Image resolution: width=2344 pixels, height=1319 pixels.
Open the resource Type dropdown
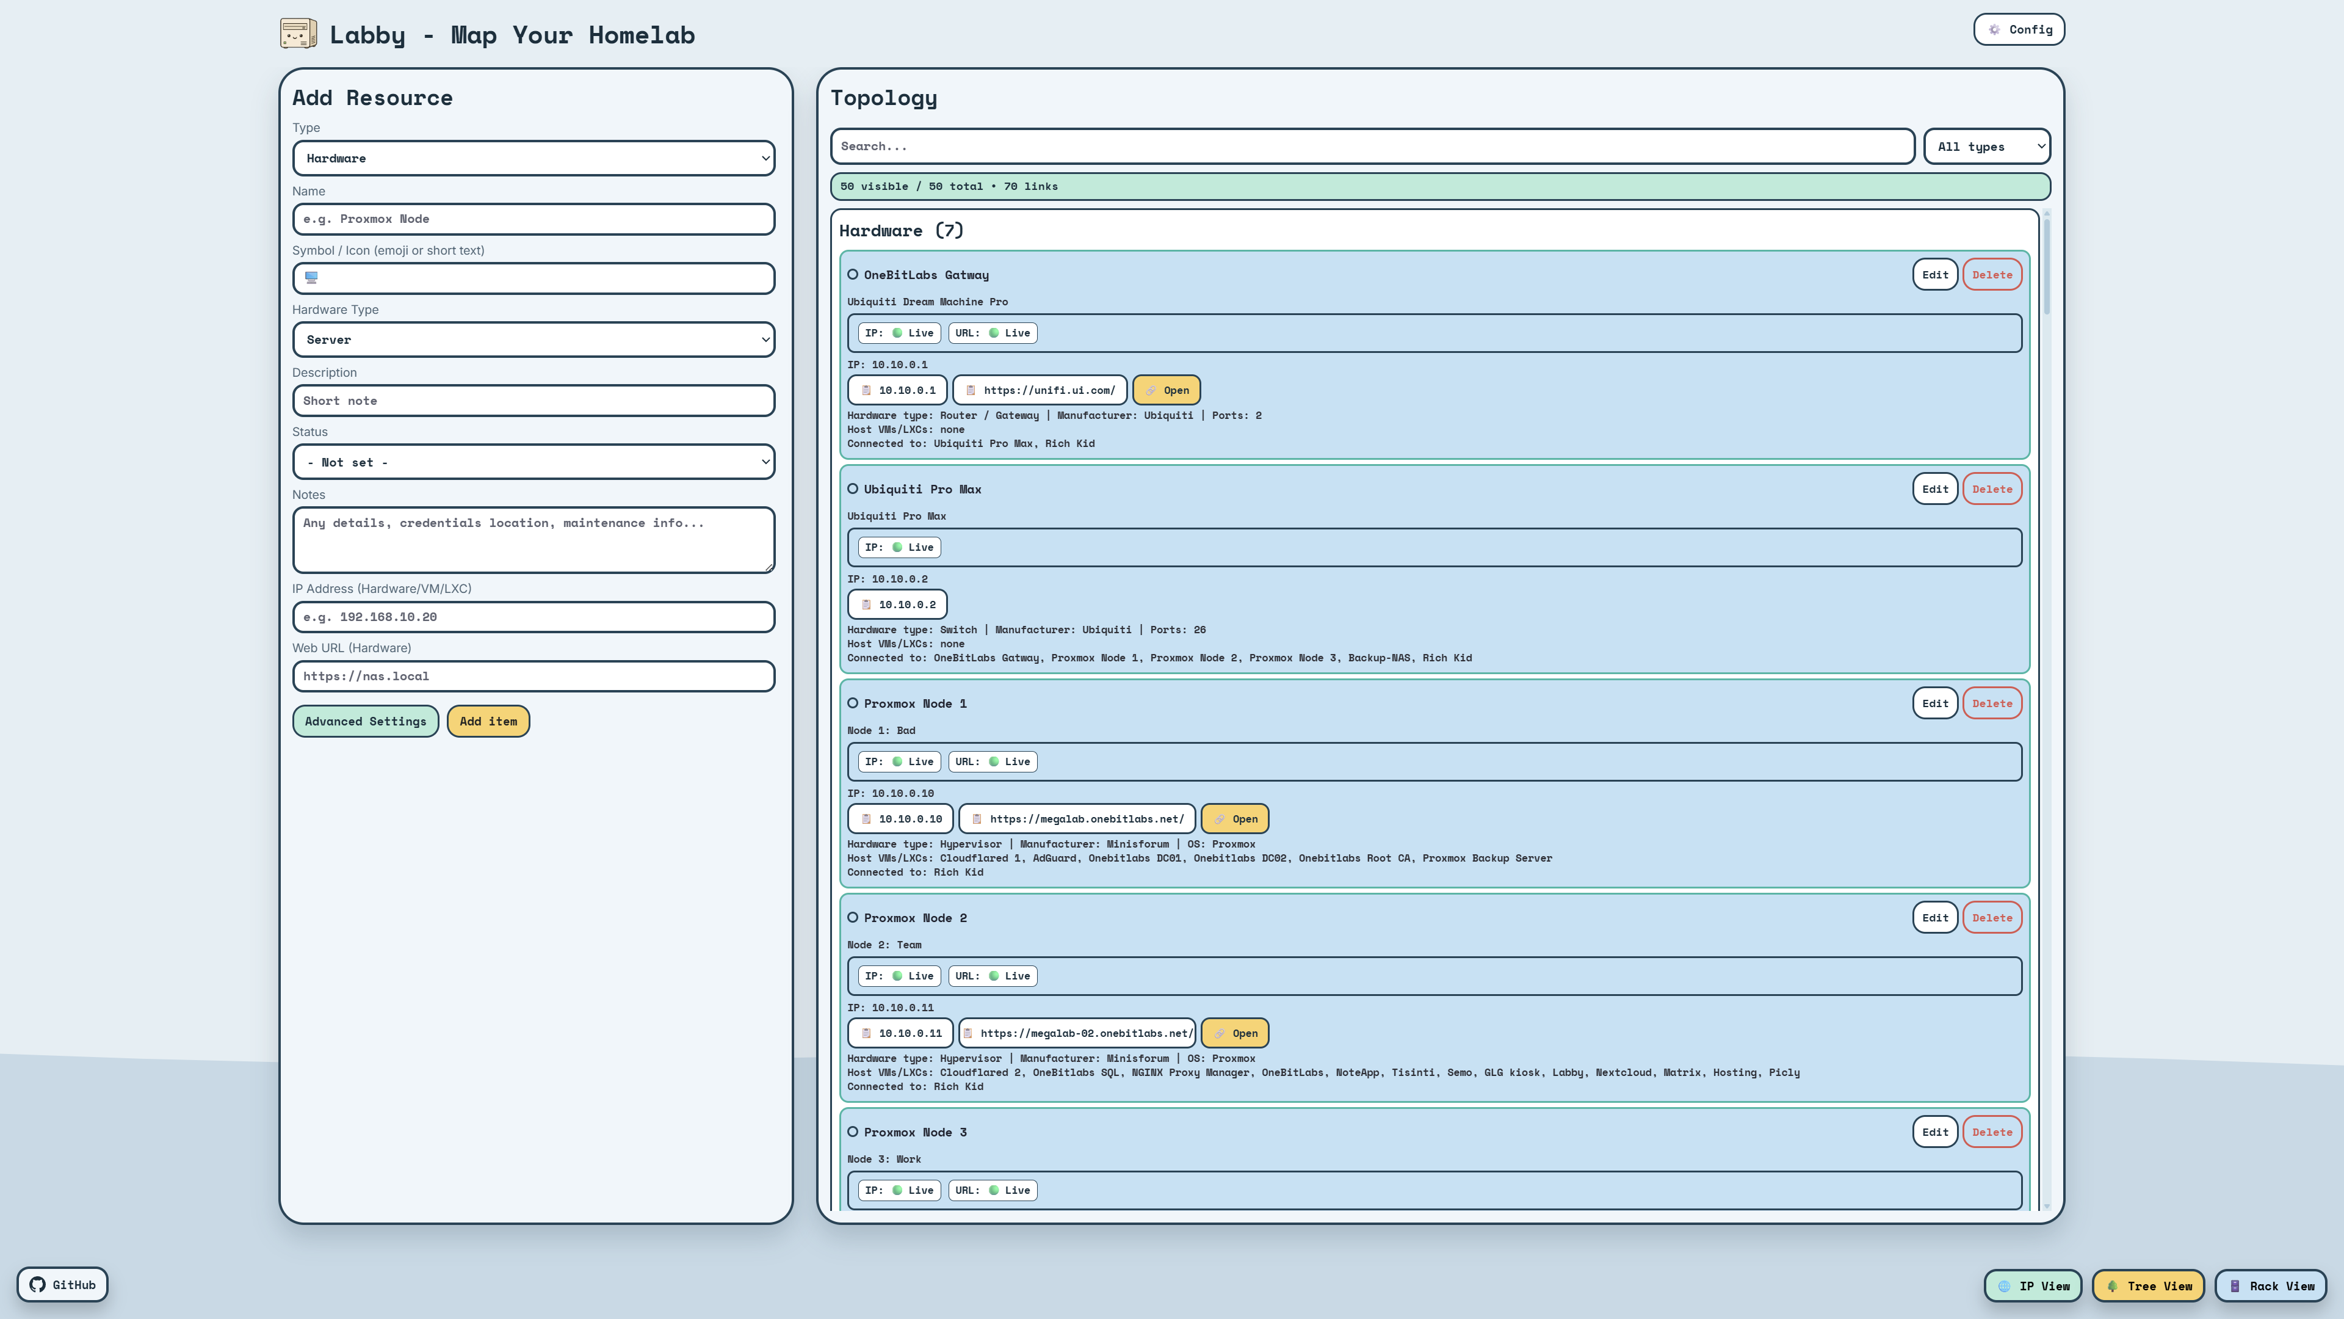tap(534, 158)
